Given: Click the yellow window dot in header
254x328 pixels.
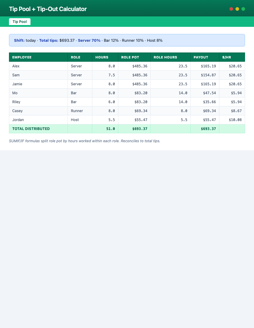Looking at the screenshot, I should pyautogui.click(x=237, y=9).
